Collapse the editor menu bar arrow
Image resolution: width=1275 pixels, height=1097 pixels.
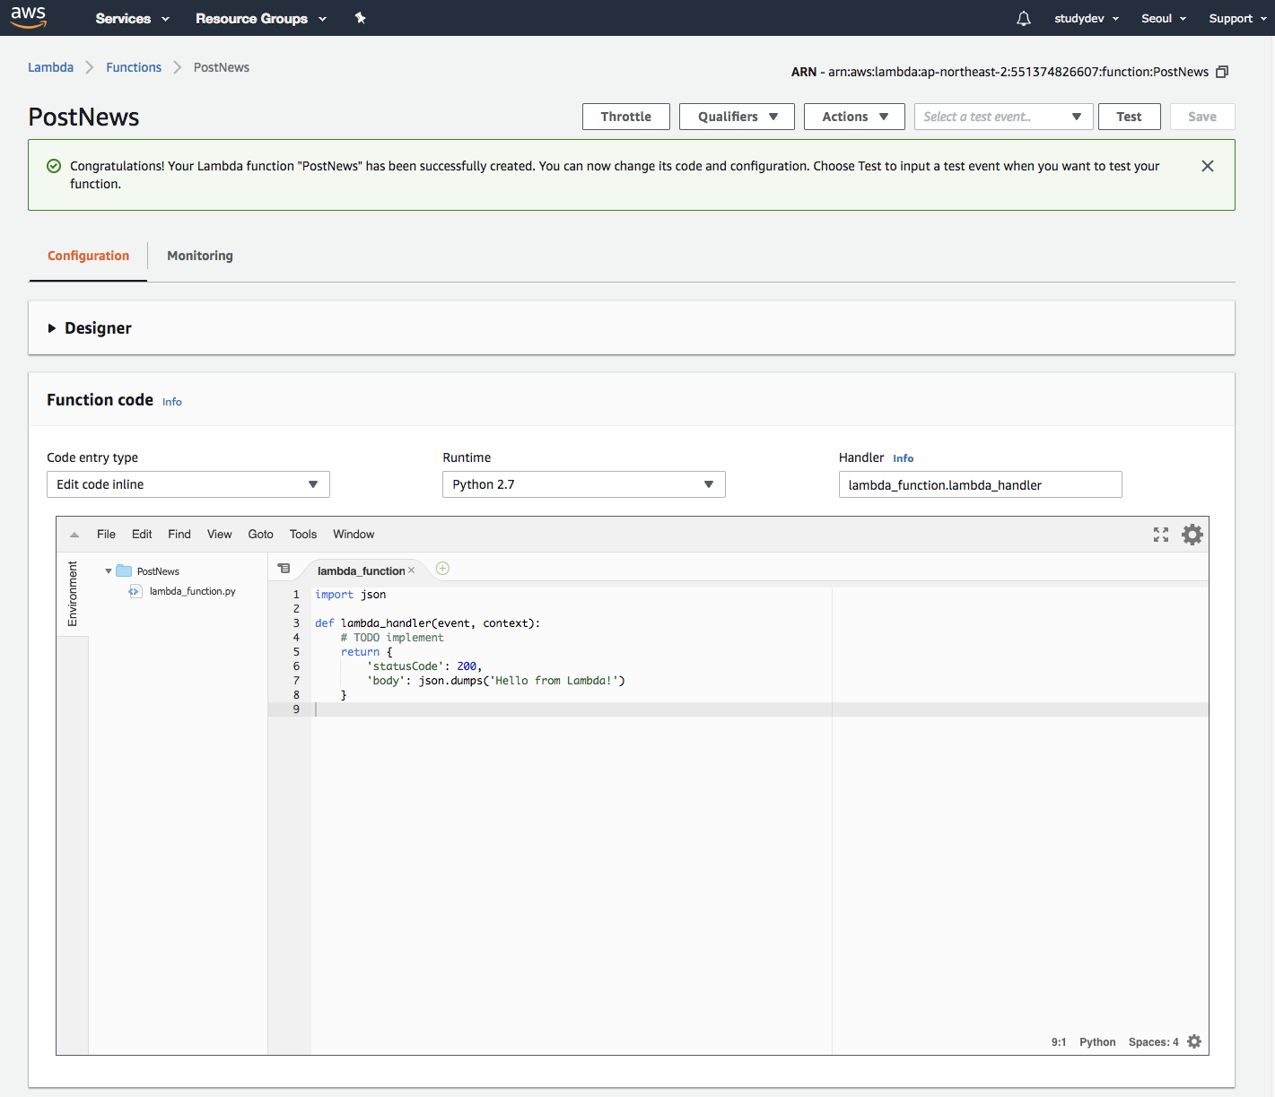[74, 535]
